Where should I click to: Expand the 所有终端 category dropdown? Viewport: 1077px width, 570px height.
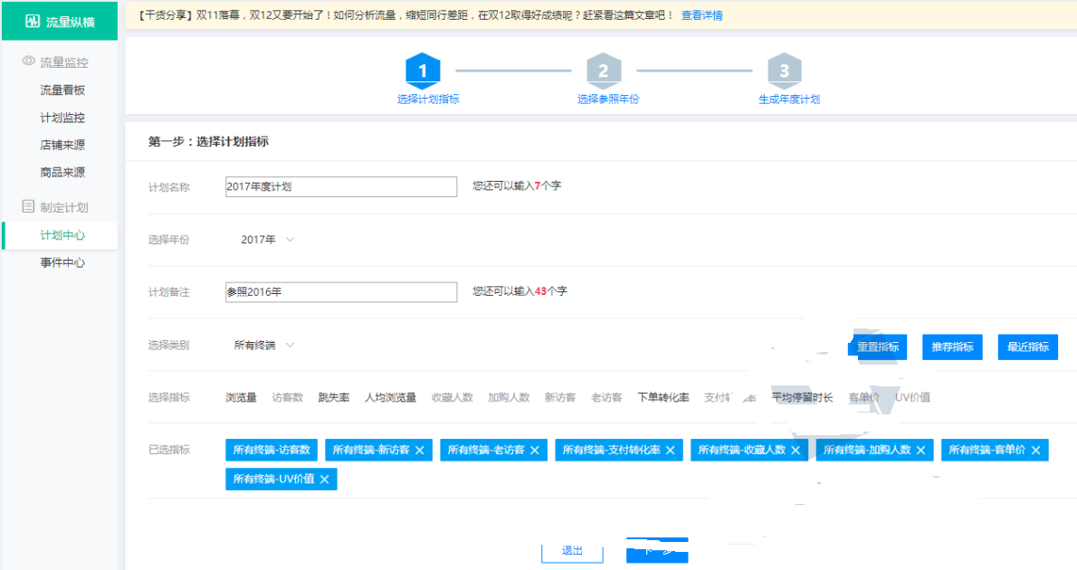click(x=263, y=345)
